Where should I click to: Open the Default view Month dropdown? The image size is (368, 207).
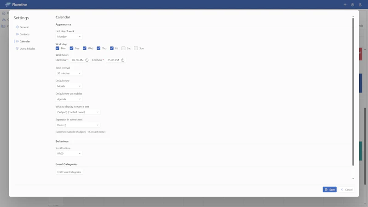pos(69,86)
